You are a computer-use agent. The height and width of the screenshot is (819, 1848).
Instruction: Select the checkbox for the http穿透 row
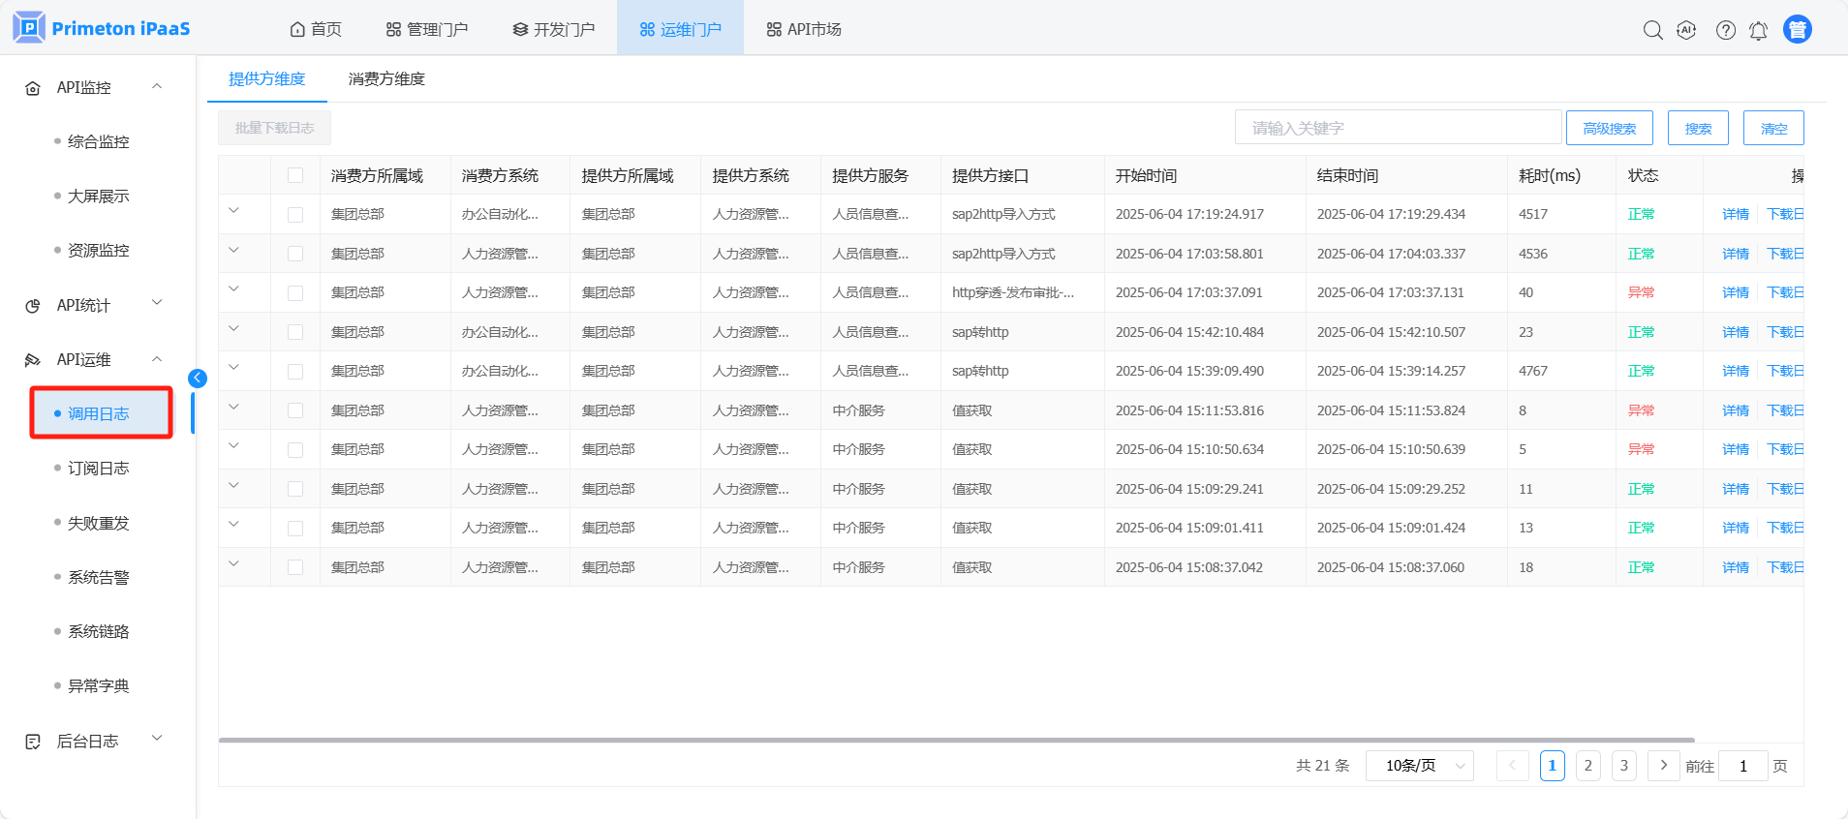tap(295, 293)
